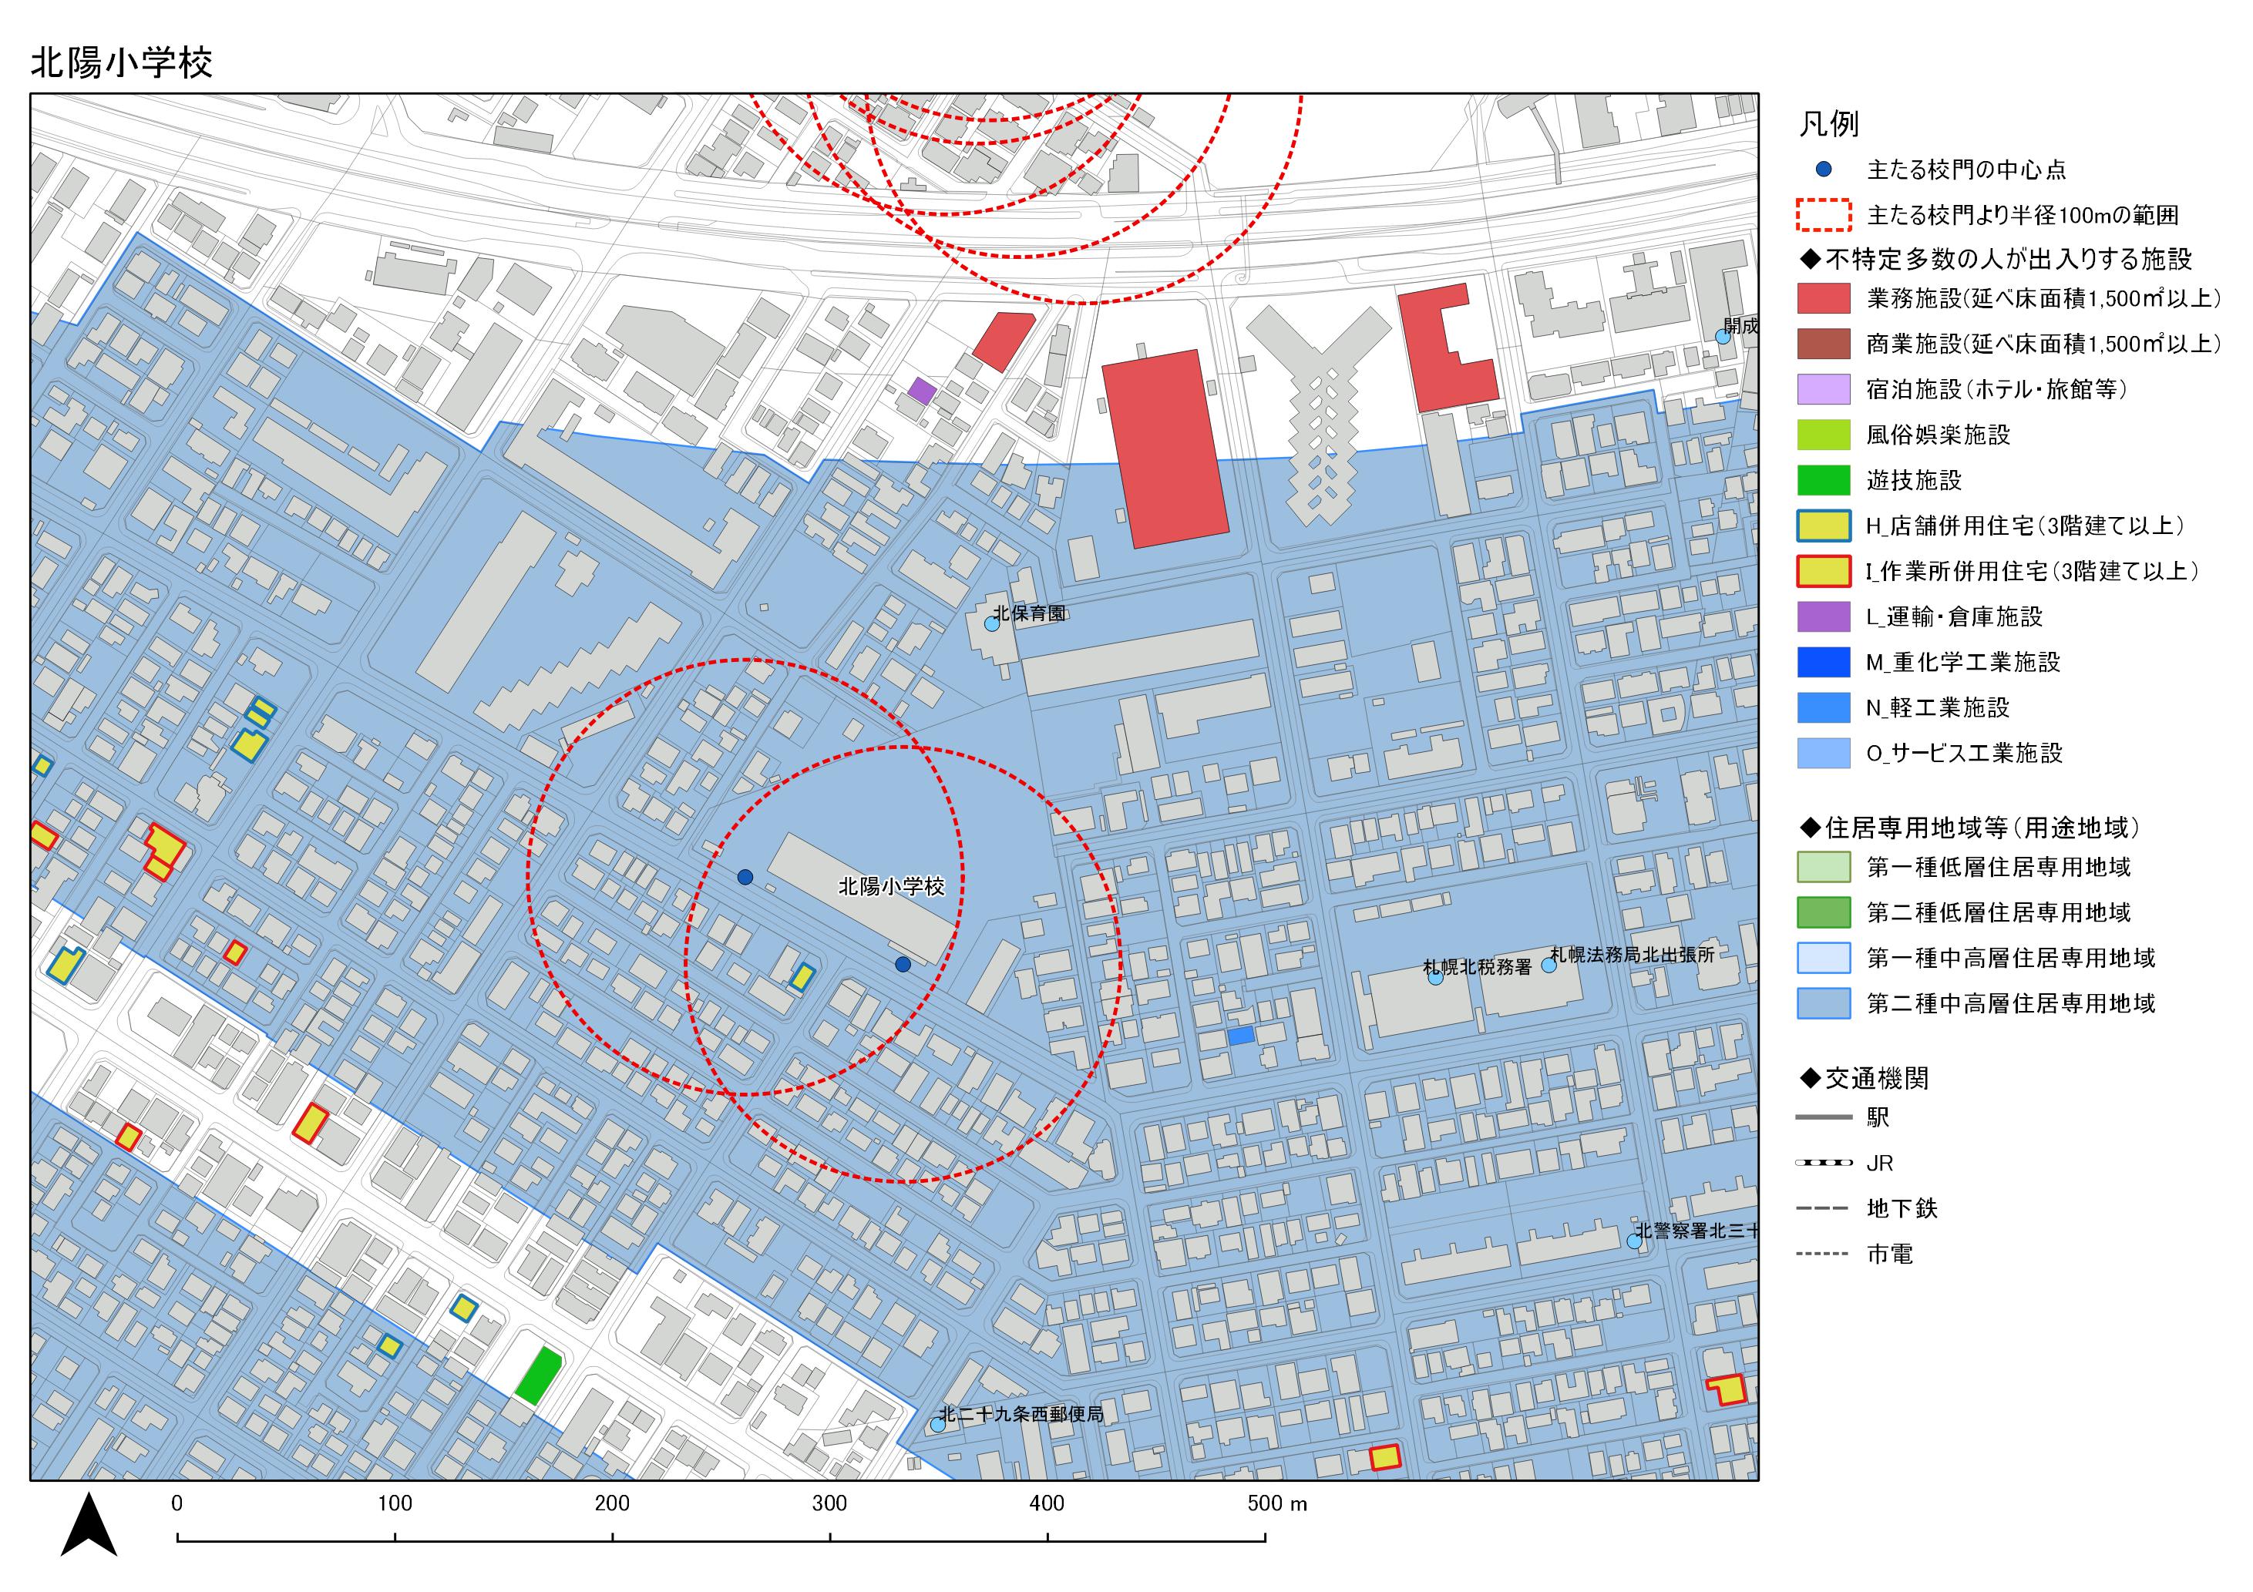Viewport: 2253px width, 1592px height.
Task: Click the 500 m scale bar label
Action: tap(1276, 1503)
